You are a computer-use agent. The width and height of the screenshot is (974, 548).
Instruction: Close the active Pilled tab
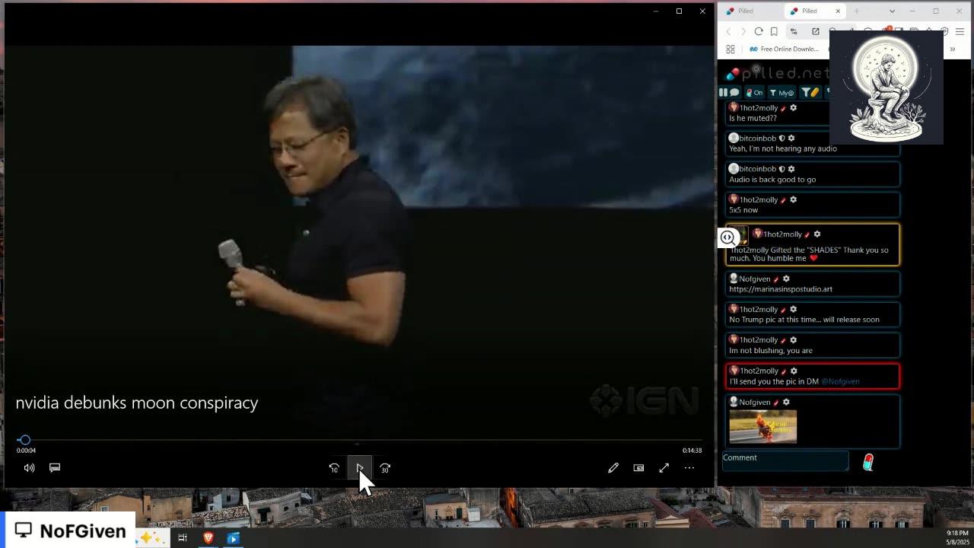pos(838,11)
